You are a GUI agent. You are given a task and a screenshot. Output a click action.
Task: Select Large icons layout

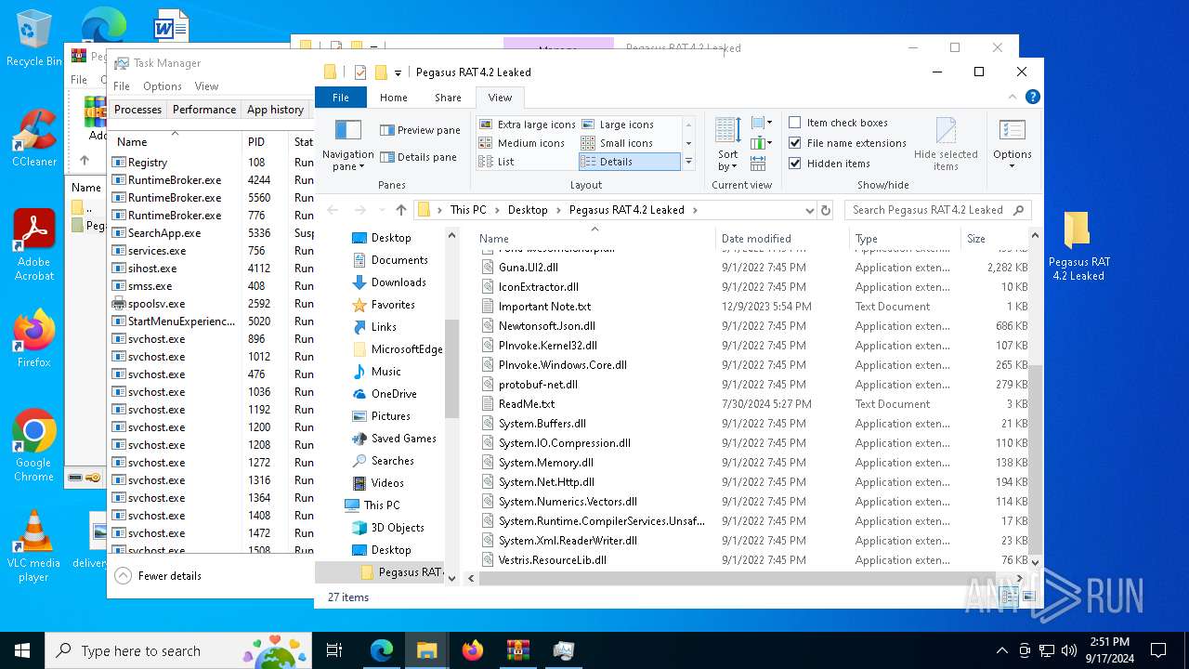tap(618, 125)
